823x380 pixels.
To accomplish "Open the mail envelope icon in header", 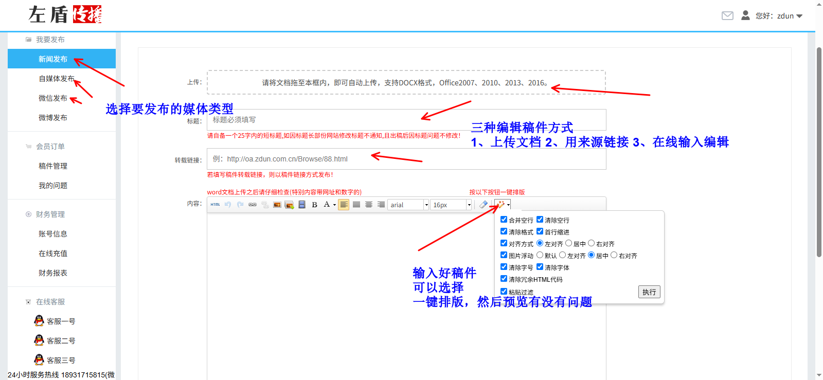I will click(727, 16).
